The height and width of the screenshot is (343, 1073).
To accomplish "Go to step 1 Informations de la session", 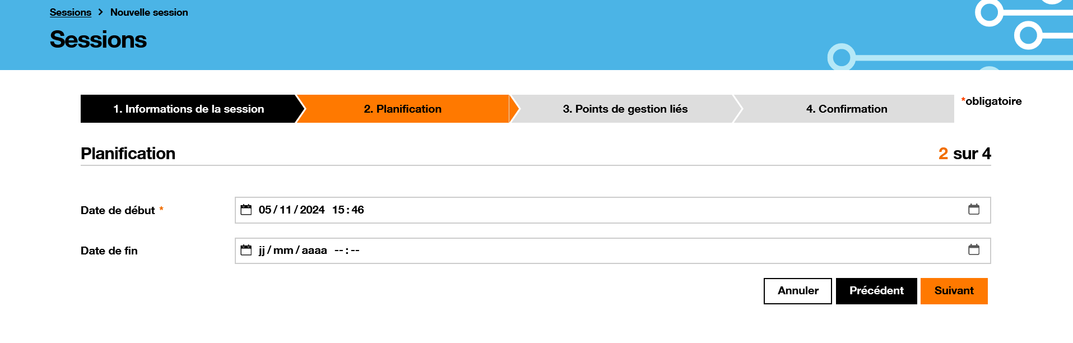I will click(x=188, y=109).
